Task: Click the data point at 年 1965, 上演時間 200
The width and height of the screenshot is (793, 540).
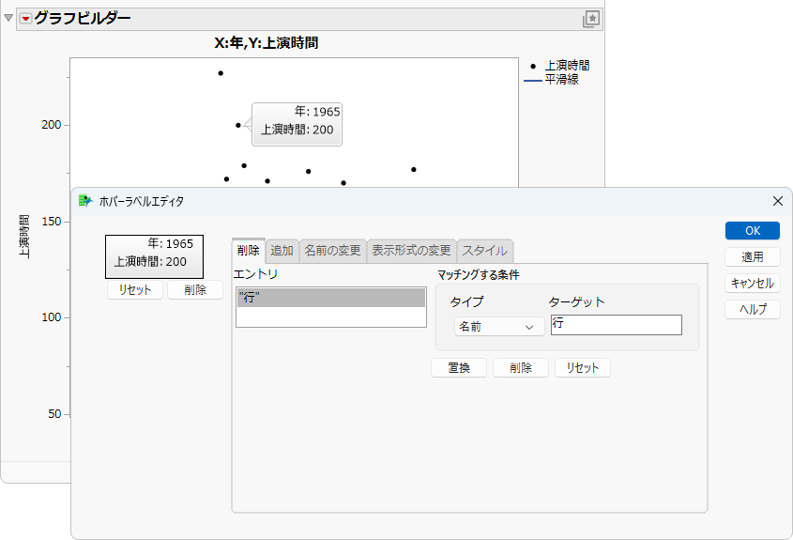Action: (238, 125)
